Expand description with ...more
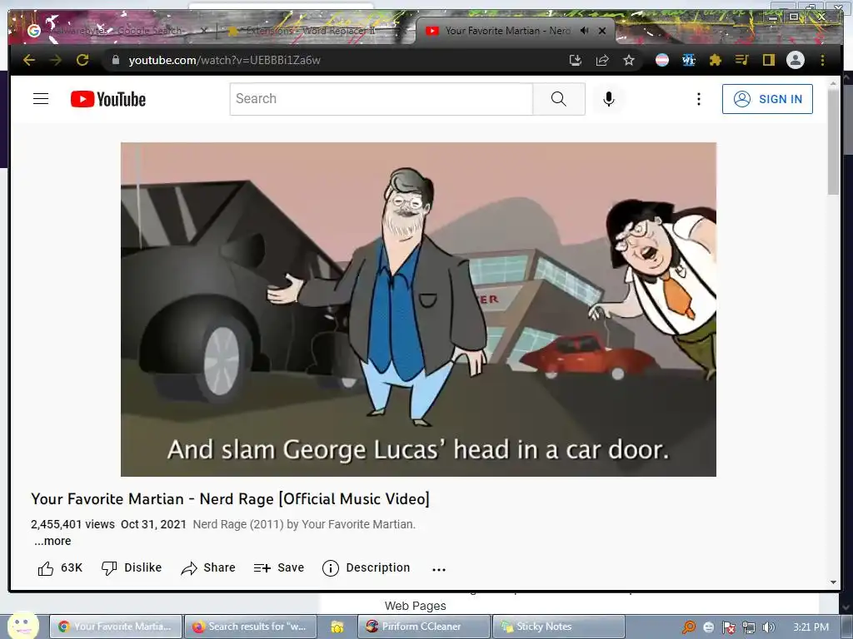This screenshot has width=853, height=639. pos(52,541)
